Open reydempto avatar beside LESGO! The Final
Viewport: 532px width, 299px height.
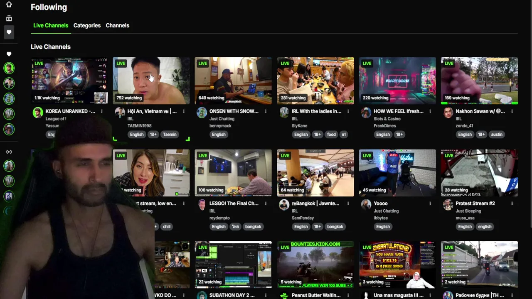tap(202, 205)
